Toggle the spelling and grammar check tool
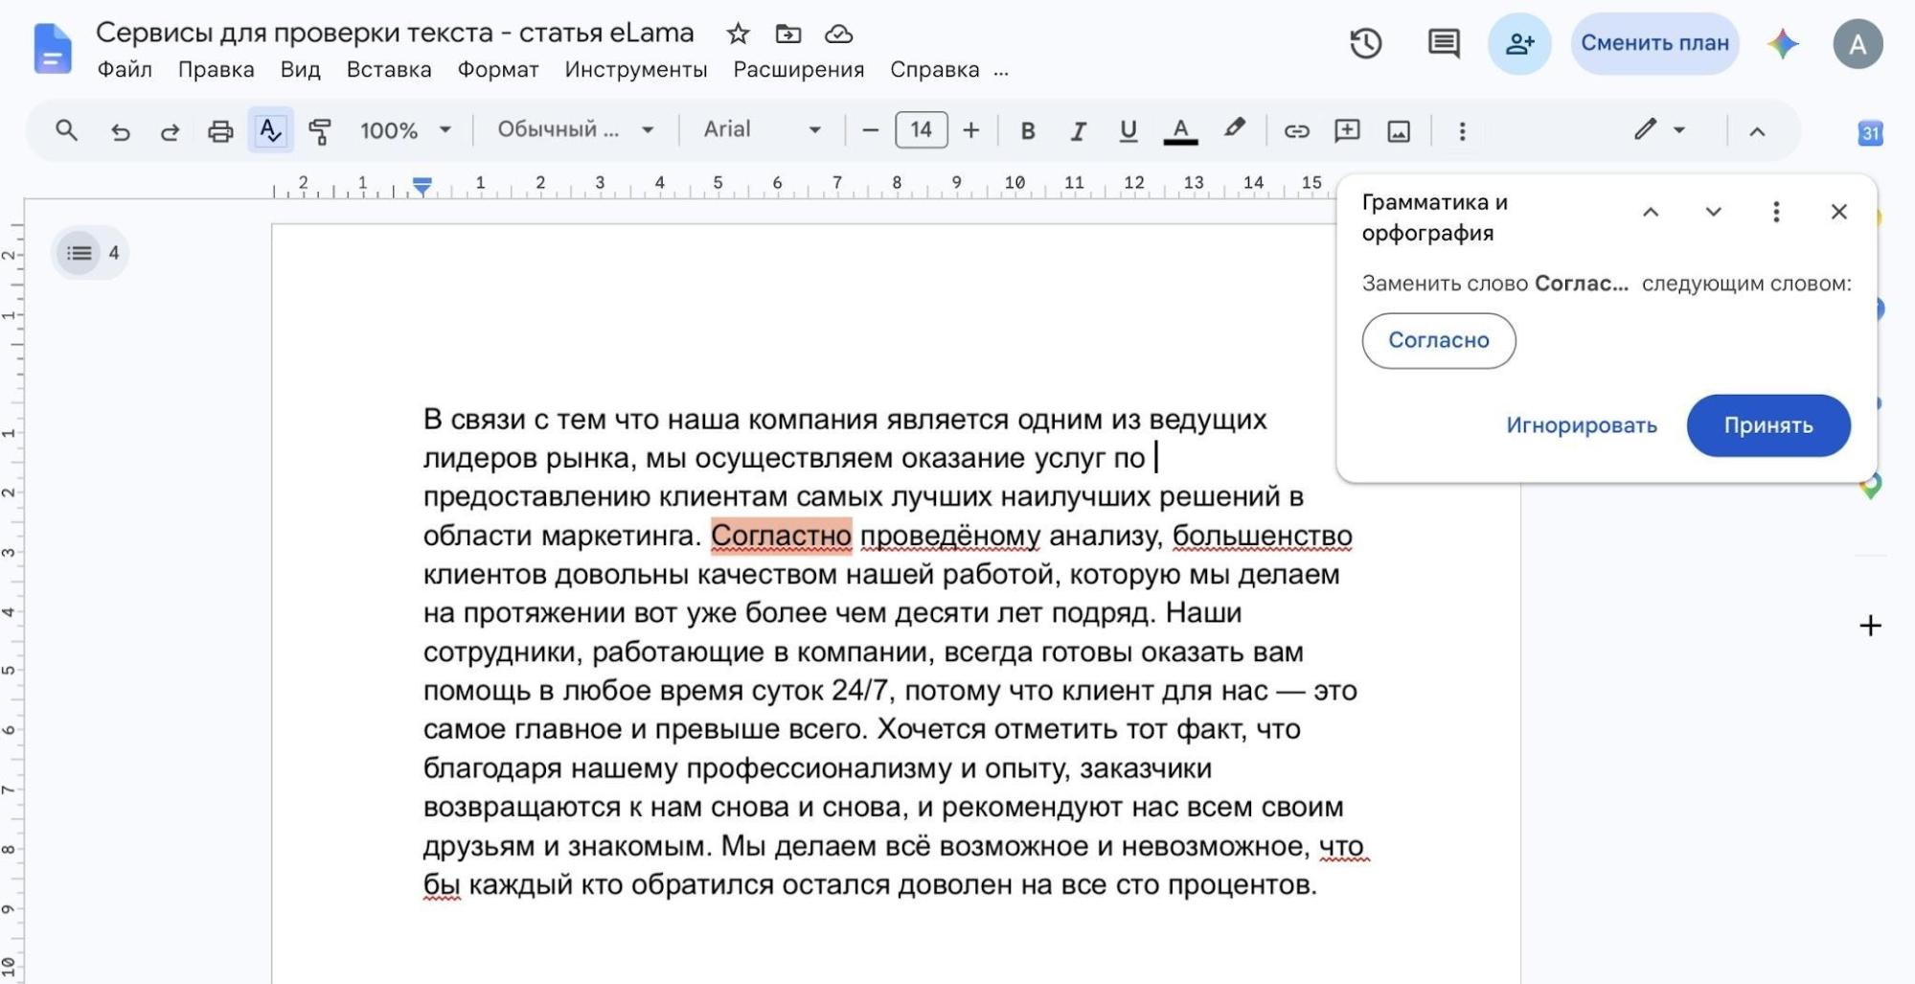This screenshot has width=1915, height=984. point(271,130)
